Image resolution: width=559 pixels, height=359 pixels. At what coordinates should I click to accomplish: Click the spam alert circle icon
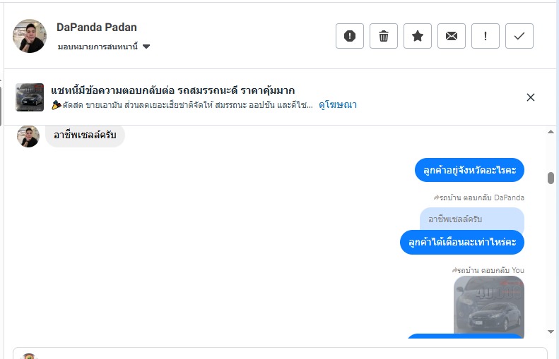350,36
